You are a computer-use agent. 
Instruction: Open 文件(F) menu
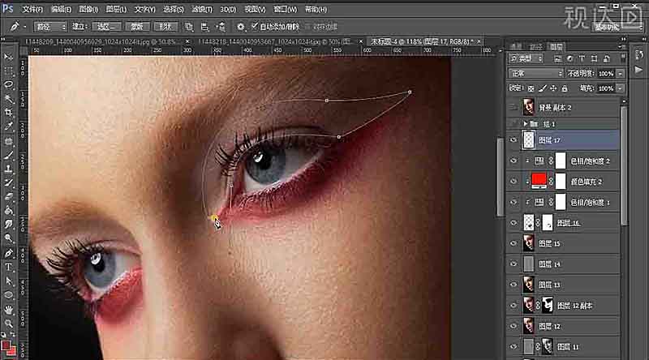pos(32,9)
